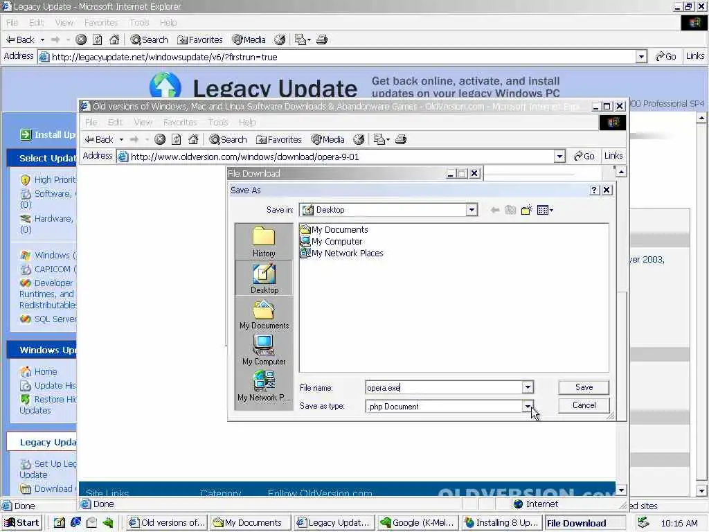This screenshot has width=709, height=532.
Task: Click the Create New Folder icon
Action: (526, 210)
